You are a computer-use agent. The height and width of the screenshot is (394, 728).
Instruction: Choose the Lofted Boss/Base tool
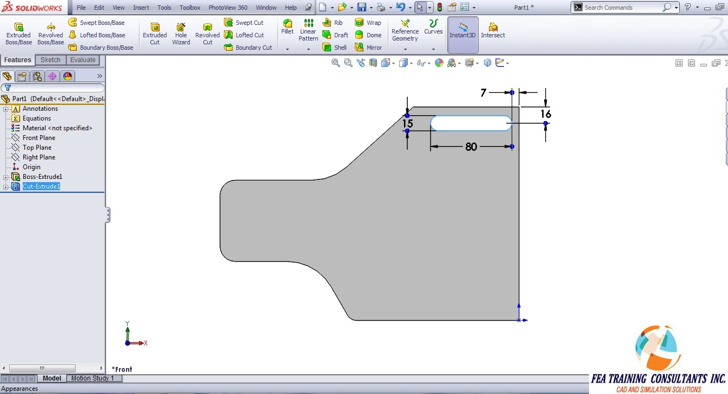96,35
